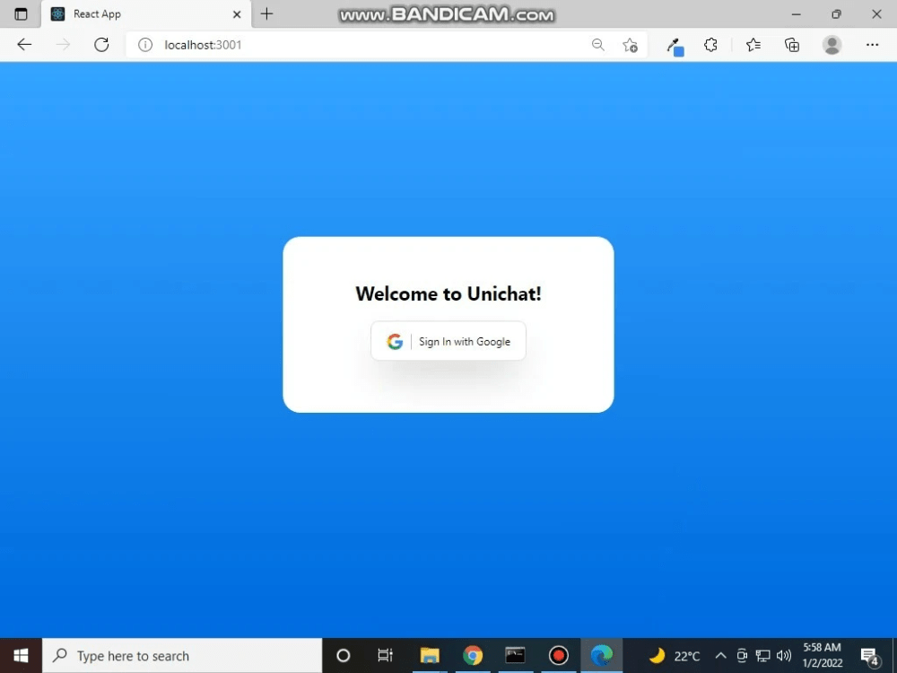Open the zoom out magnifier icon
Screen dimensions: 897x673
click(598, 45)
